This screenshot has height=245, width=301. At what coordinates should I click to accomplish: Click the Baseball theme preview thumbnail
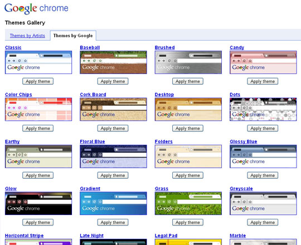pyautogui.click(x=113, y=62)
